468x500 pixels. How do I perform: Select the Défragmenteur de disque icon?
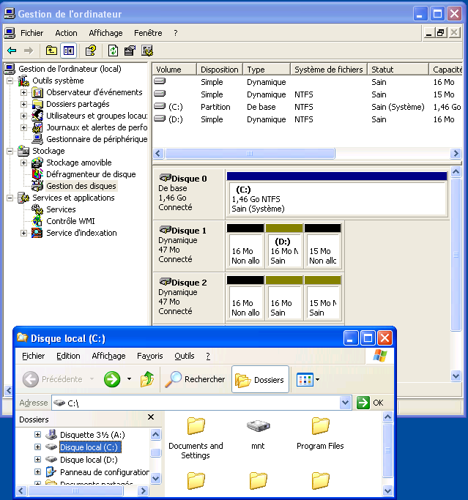click(x=37, y=174)
